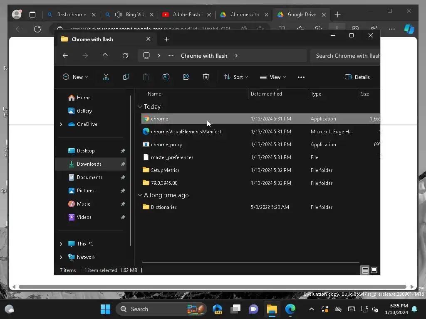
Task: Expand Network in navigation pane
Action: pos(61,257)
